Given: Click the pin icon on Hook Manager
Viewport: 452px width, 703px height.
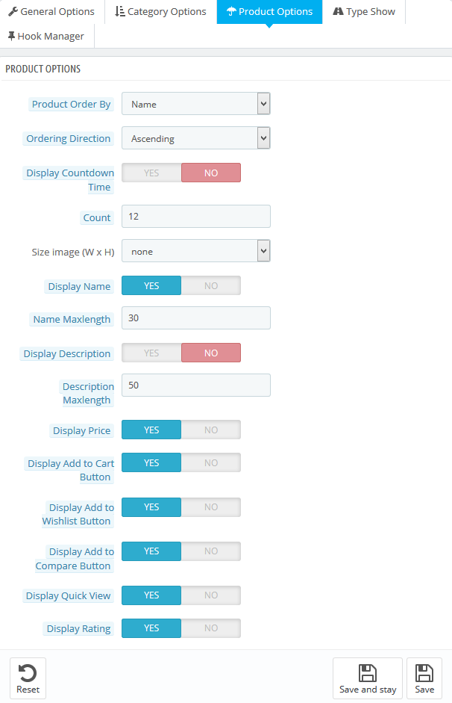Looking at the screenshot, I should tap(11, 36).
